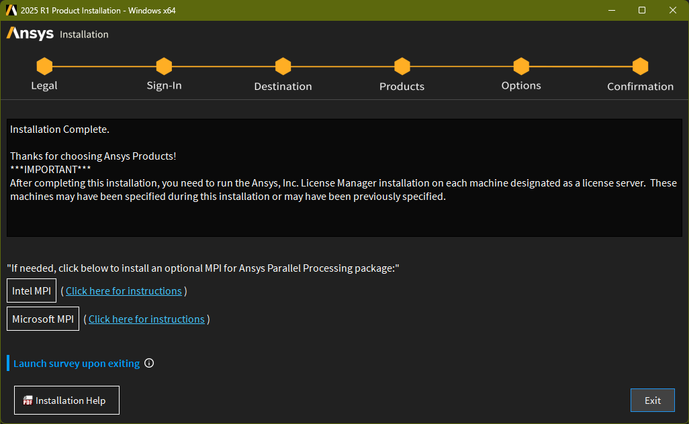Click the survey info circle icon
The width and height of the screenshot is (689, 424).
(x=149, y=364)
